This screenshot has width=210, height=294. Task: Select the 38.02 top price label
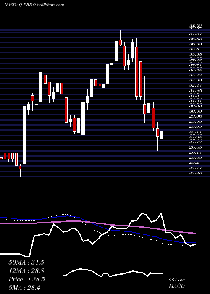coord(195,26)
